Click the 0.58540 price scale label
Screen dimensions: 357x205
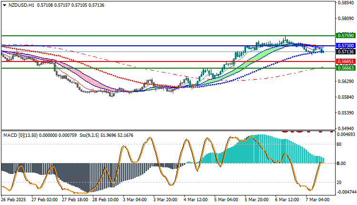pyautogui.click(x=346, y=3)
